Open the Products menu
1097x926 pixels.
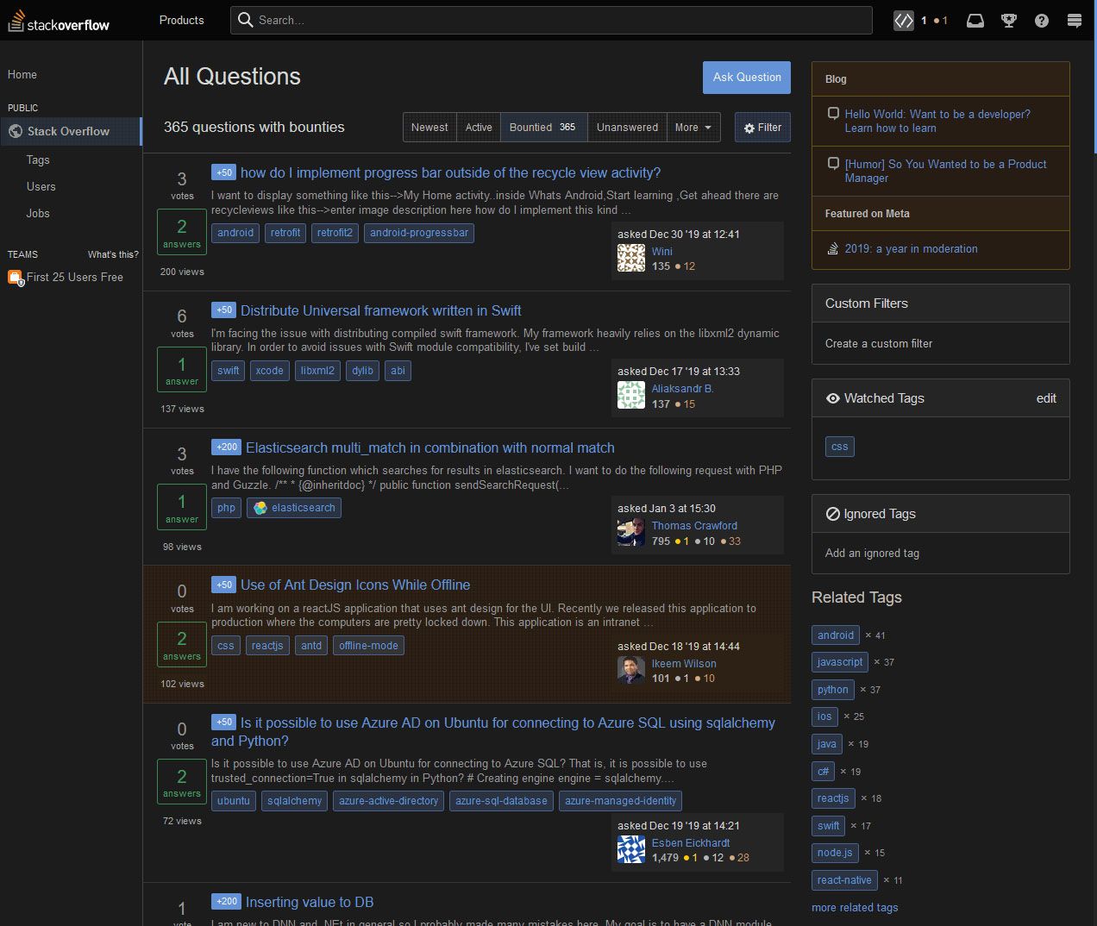click(180, 20)
